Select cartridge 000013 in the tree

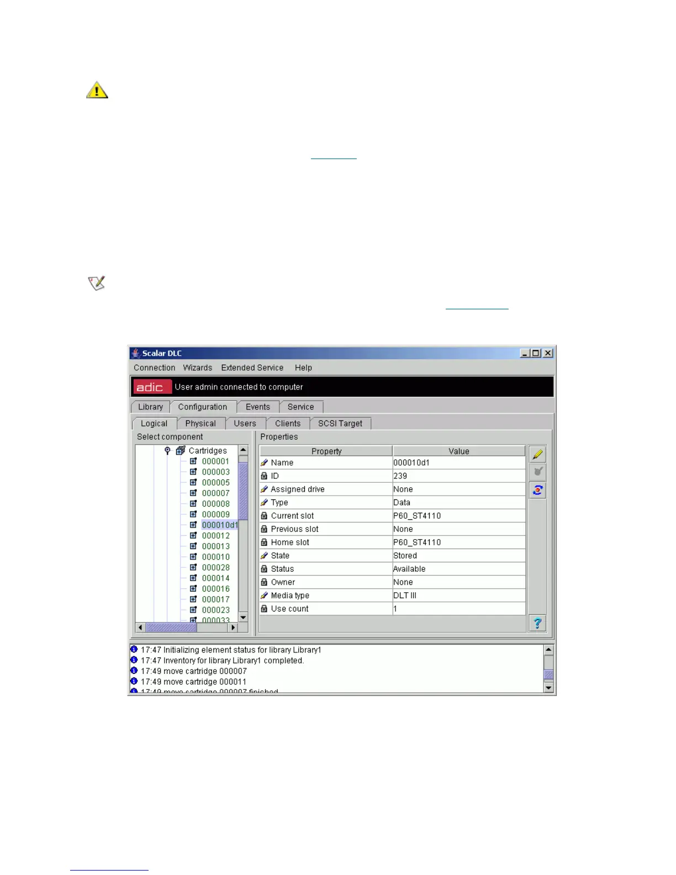point(216,546)
